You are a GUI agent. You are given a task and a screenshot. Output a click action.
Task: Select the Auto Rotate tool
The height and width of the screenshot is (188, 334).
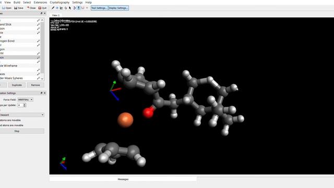coord(74,8)
